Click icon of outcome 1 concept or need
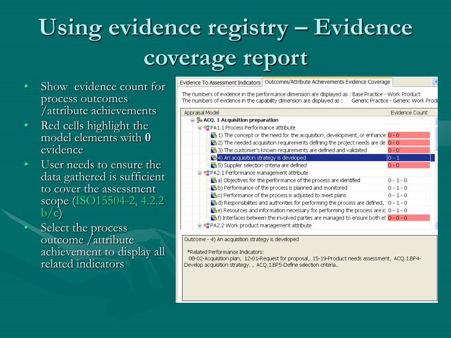The width and height of the screenshot is (451, 338). pyautogui.click(x=214, y=135)
